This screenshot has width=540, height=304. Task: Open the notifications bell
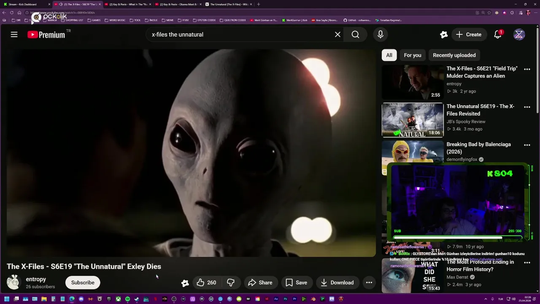coord(498,35)
